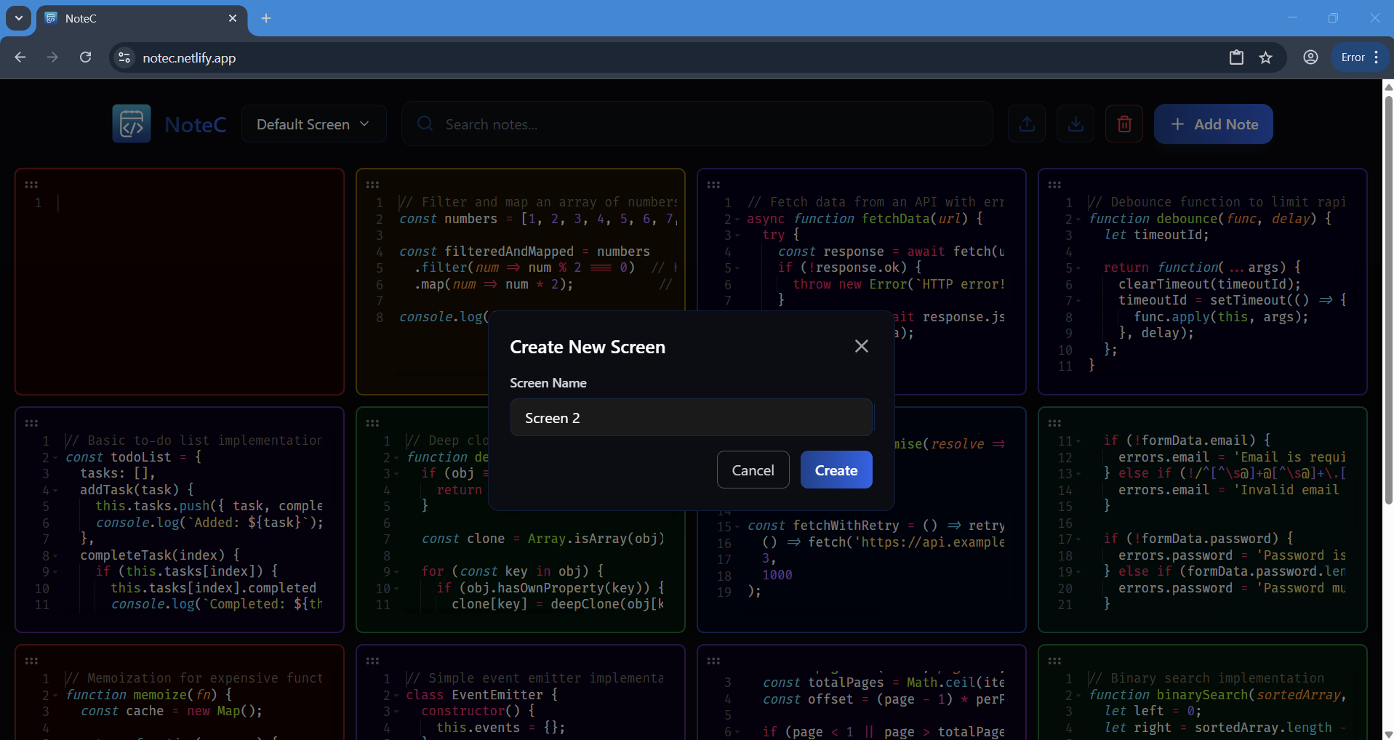The width and height of the screenshot is (1394, 740).
Task: Click the NoteC title text
Action: click(x=196, y=124)
